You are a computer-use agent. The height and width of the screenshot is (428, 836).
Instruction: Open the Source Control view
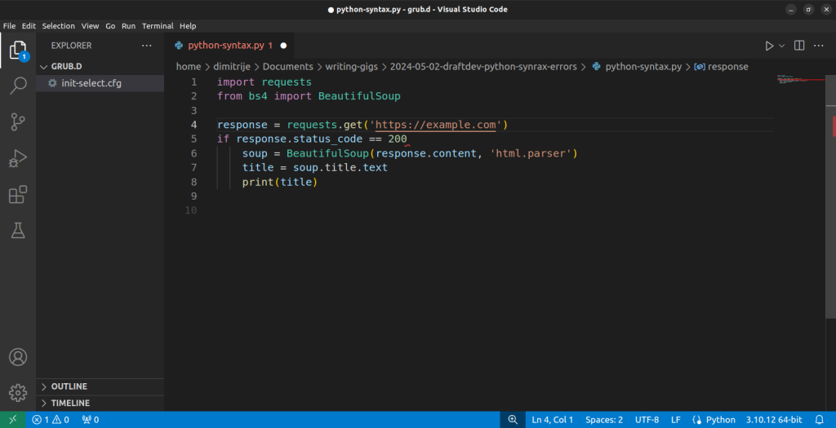pos(17,122)
